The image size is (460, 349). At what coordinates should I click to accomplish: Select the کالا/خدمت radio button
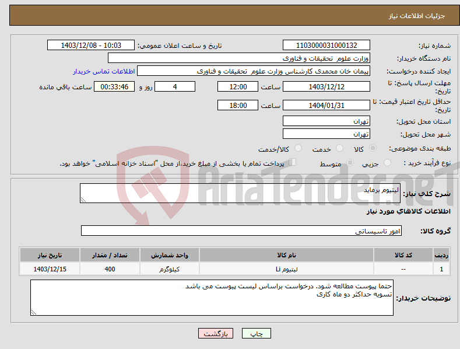pyautogui.click(x=298, y=148)
